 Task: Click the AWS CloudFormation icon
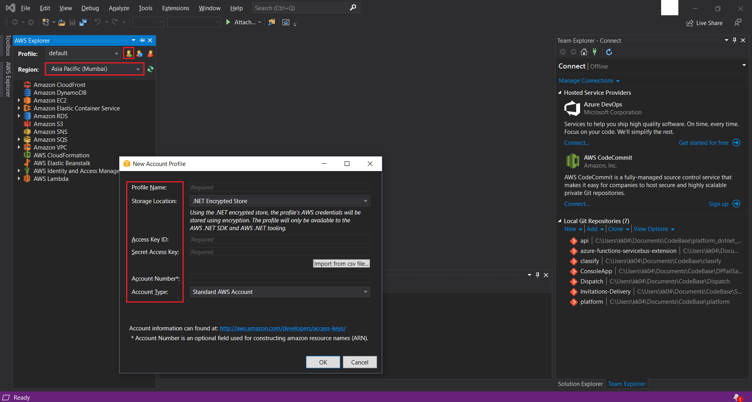(x=27, y=155)
